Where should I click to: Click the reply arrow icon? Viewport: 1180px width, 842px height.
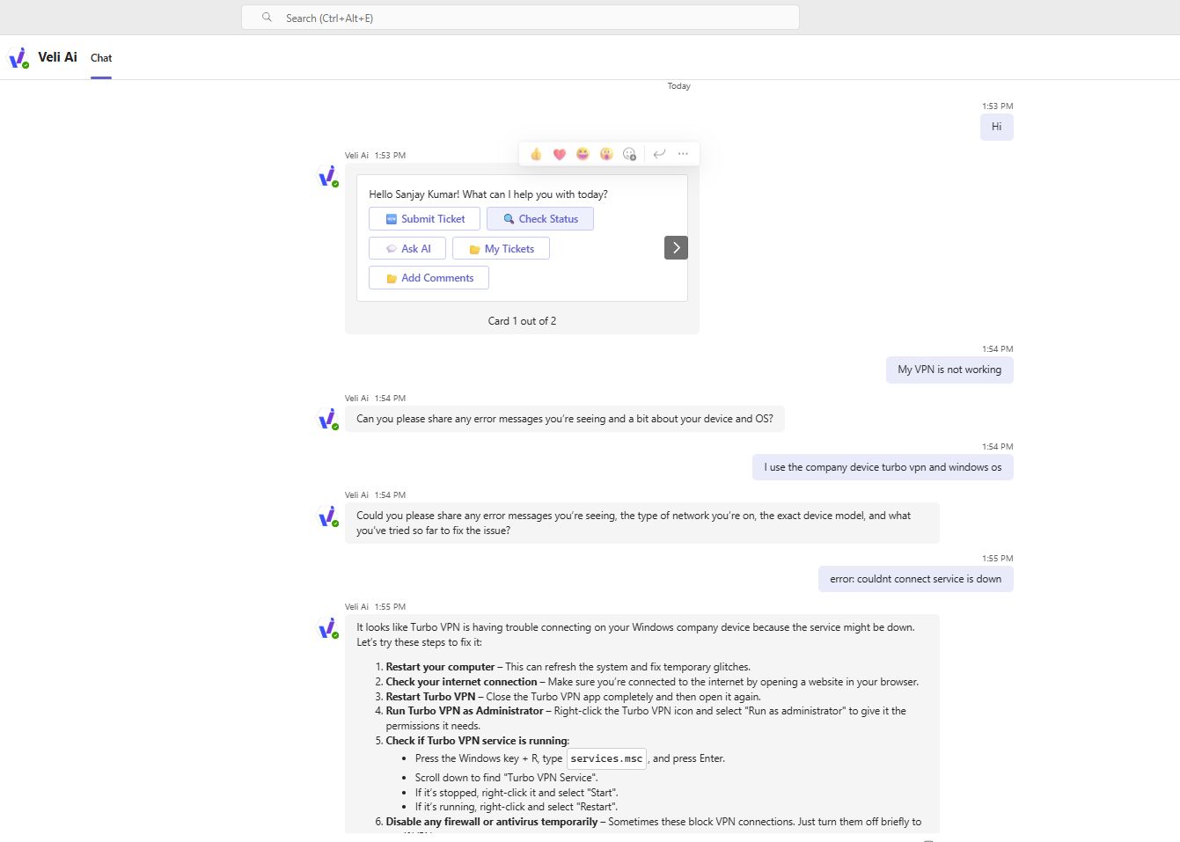659,153
